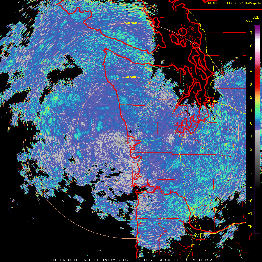Click the gray band near -2 dB
262x262 pixels.
257,149
